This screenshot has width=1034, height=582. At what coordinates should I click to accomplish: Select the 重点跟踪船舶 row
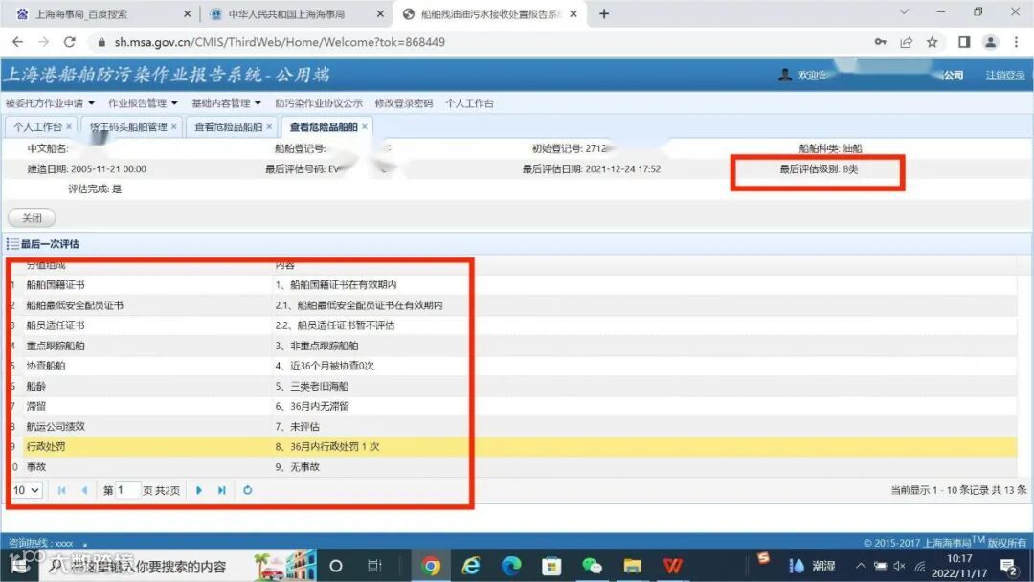click(x=511, y=346)
